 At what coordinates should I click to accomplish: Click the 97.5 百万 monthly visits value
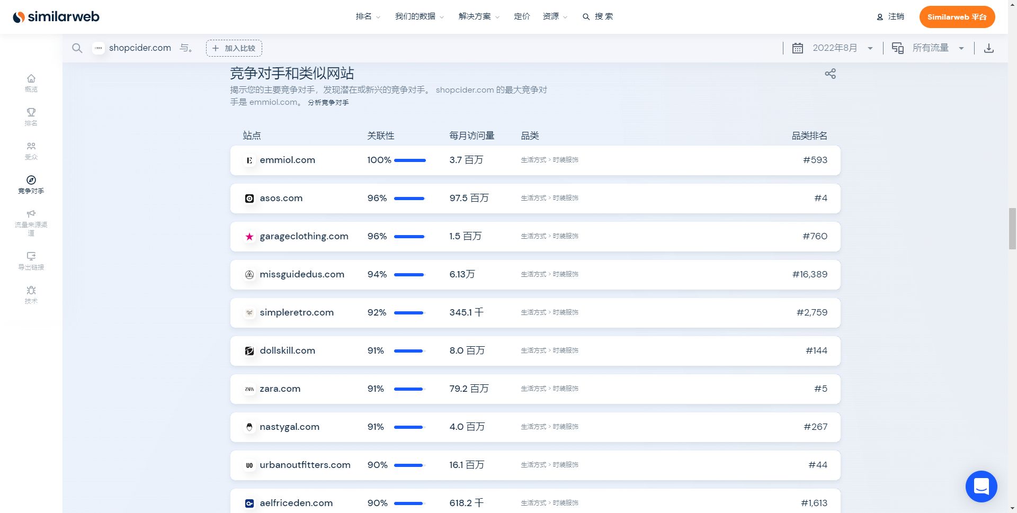pos(469,198)
